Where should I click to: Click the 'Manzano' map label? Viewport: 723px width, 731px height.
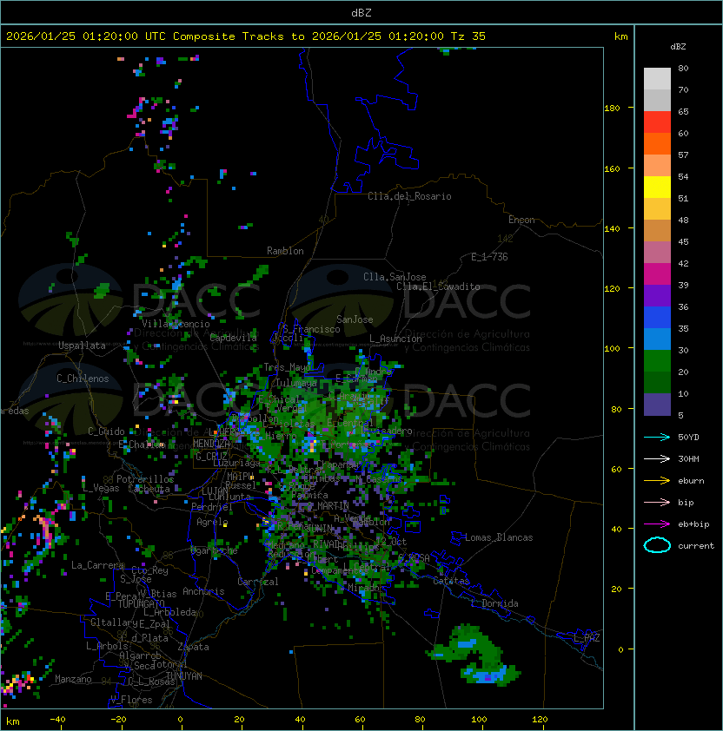[73, 679]
